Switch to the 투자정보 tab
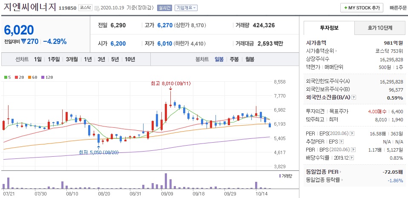 coord(329,28)
